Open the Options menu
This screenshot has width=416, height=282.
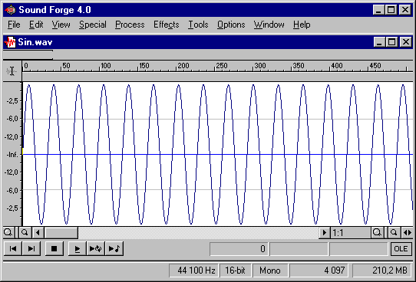(231, 25)
